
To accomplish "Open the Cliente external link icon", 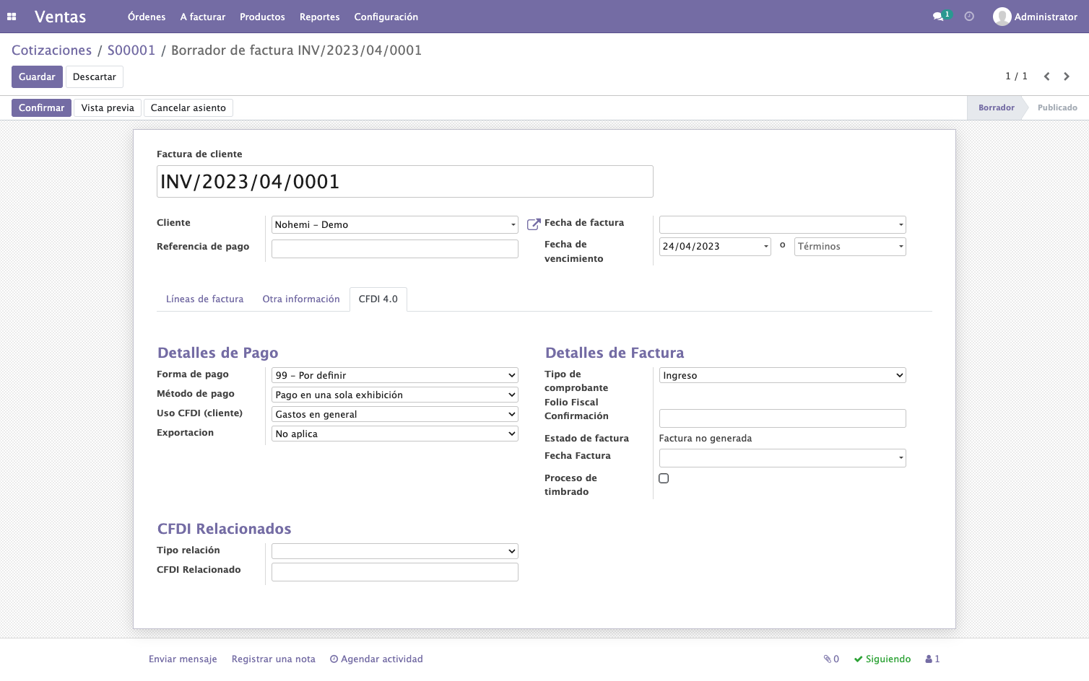I will pos(534,224).
